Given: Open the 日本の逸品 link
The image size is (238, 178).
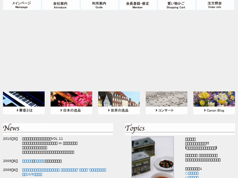Looking at the screenshot, I should click(x=71, y=110).
